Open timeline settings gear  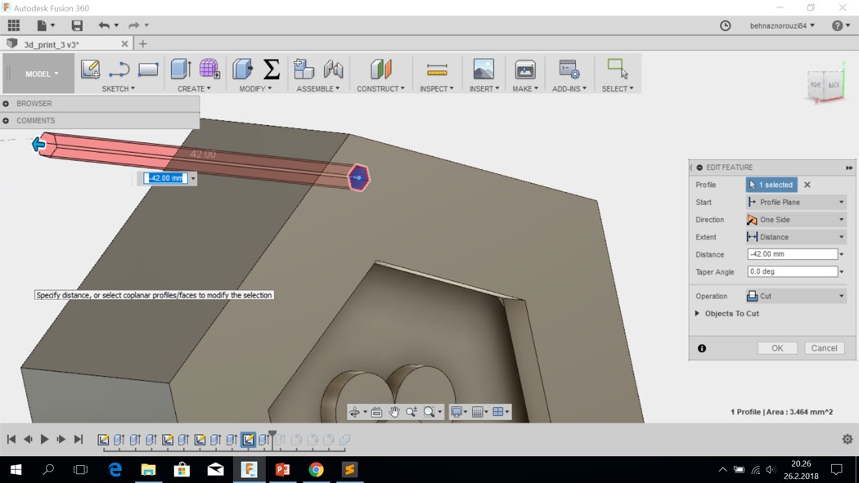coord(847,439)
